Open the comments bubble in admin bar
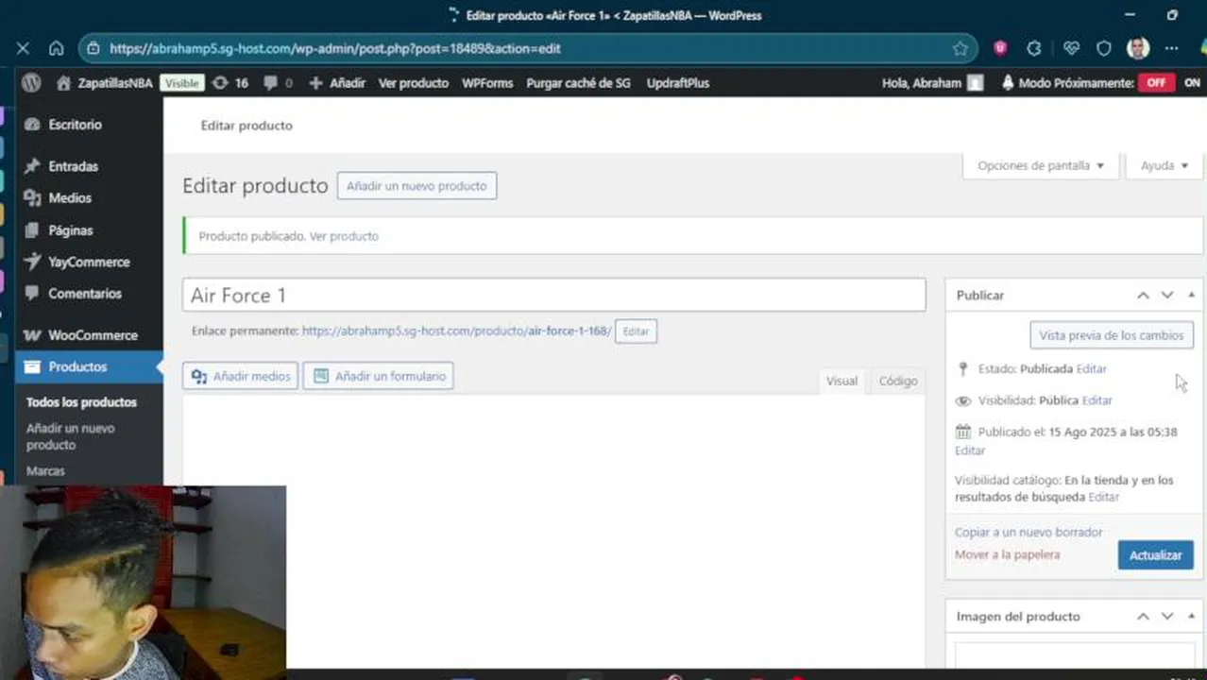This screenshot has width=1207, height=680. (x=278, y=83)
